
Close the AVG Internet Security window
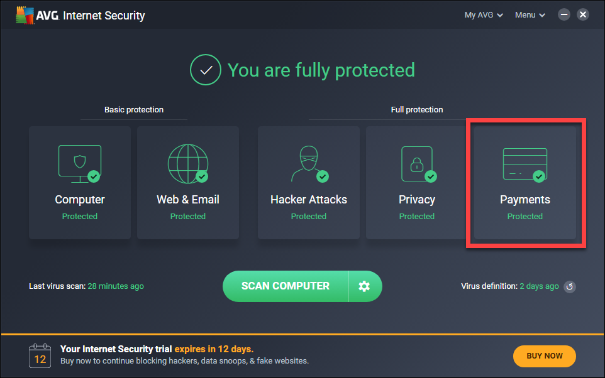pyautogui.click(x=582, y=14)
